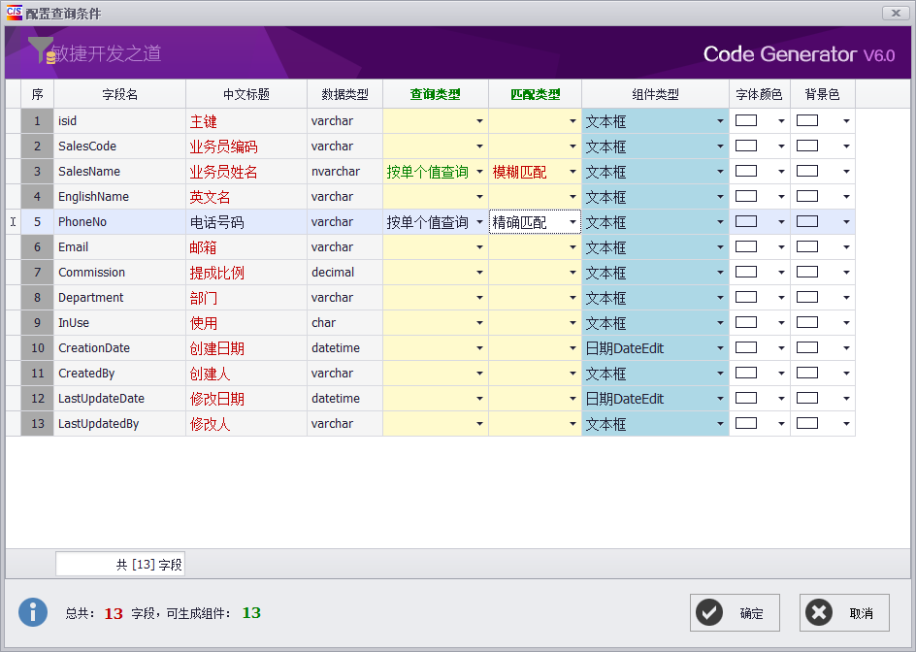Image resolution: width=916 pixels, height=652 pixels.
Task: Open background color swatch for the Email row
Action: pyautogui.click(x=807, y=246)
